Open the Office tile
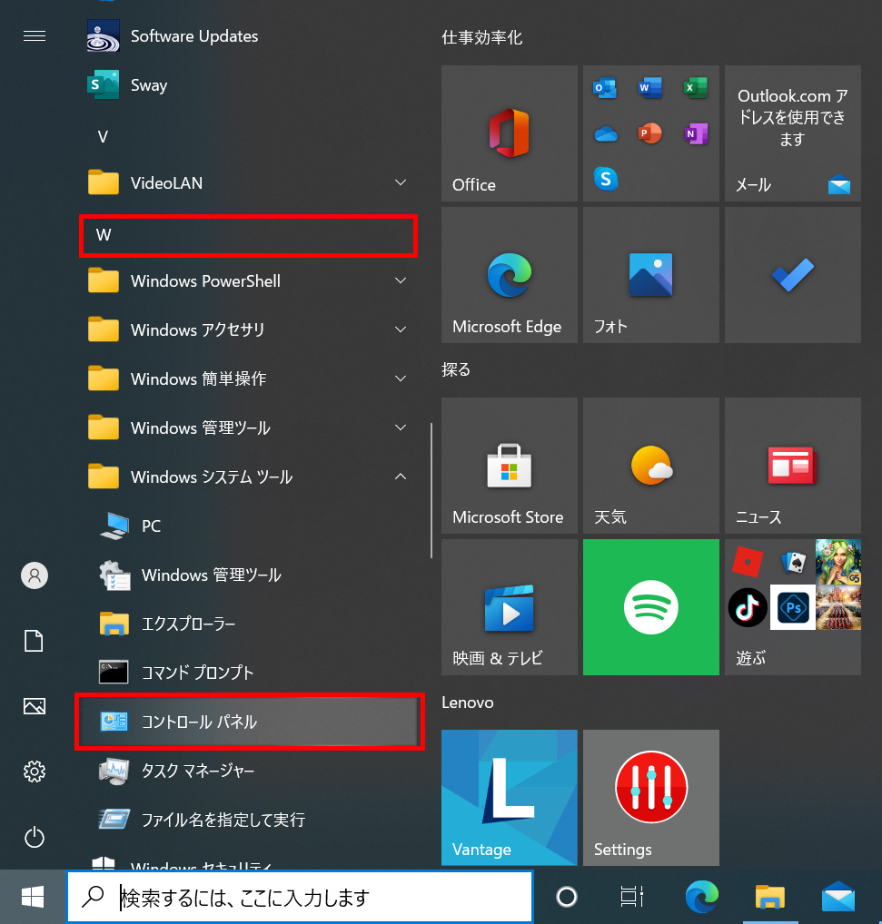Viewport: 882px width, 924px height. (x=510, y=133)
